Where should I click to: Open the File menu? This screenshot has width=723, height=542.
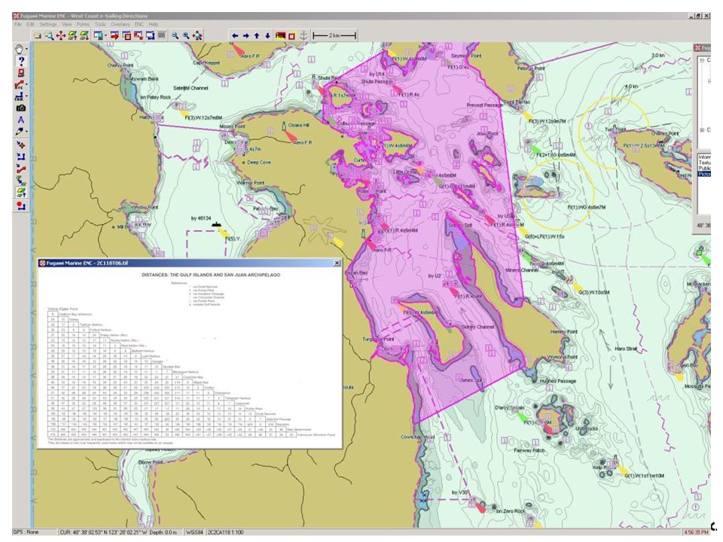point(17,24)
